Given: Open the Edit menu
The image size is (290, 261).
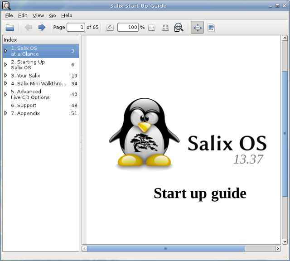Looking at the screenshot, I should pos(23,15).
